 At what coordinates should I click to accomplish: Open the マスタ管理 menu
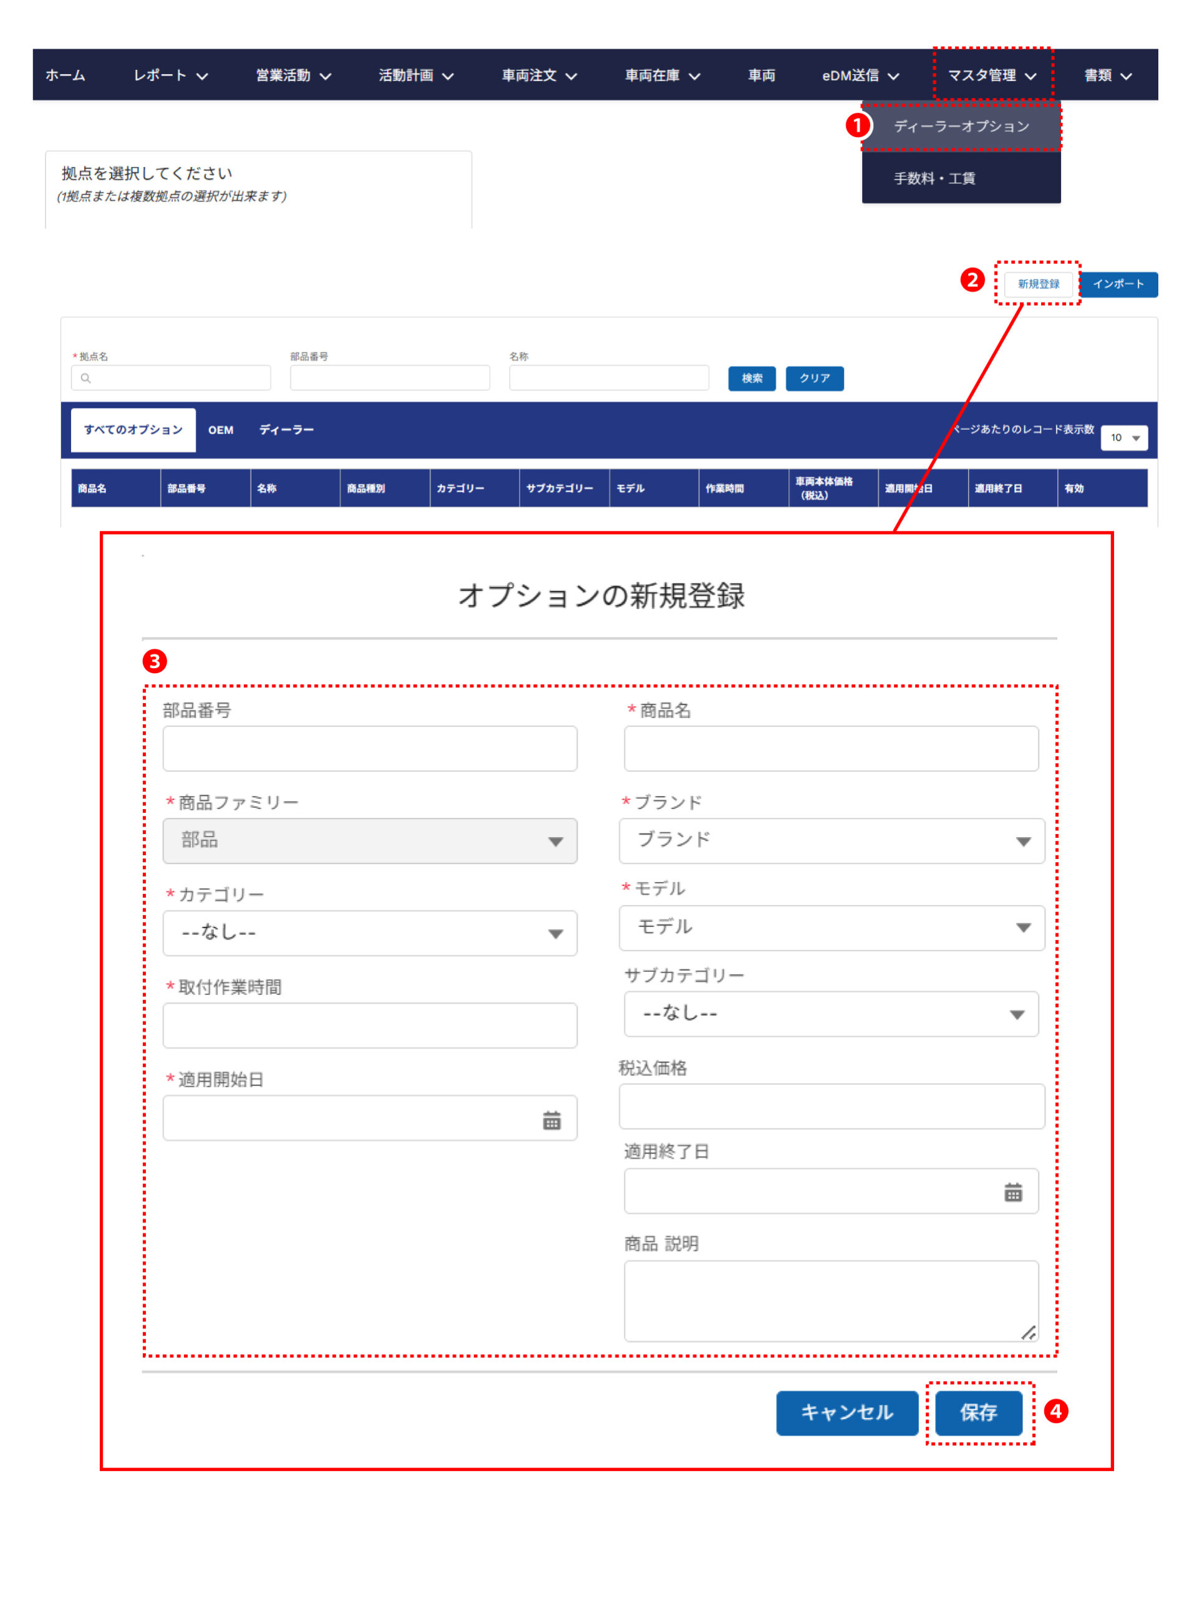(991, 76)
